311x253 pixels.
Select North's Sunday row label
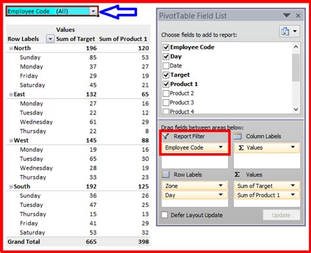(x=30, y=57)
